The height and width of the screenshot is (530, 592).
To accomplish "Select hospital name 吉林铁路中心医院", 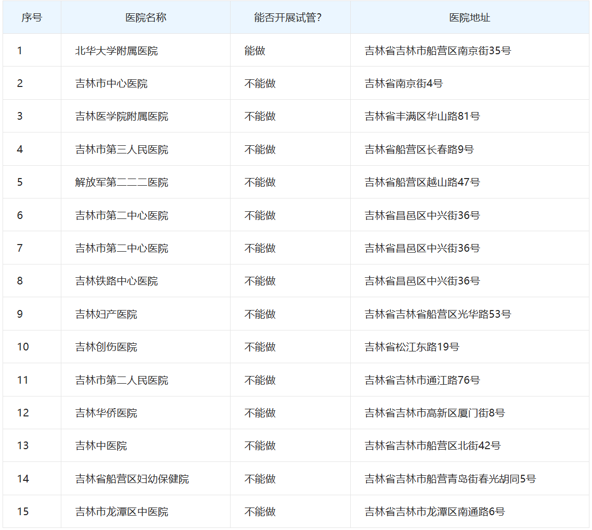I will point(116,281).
